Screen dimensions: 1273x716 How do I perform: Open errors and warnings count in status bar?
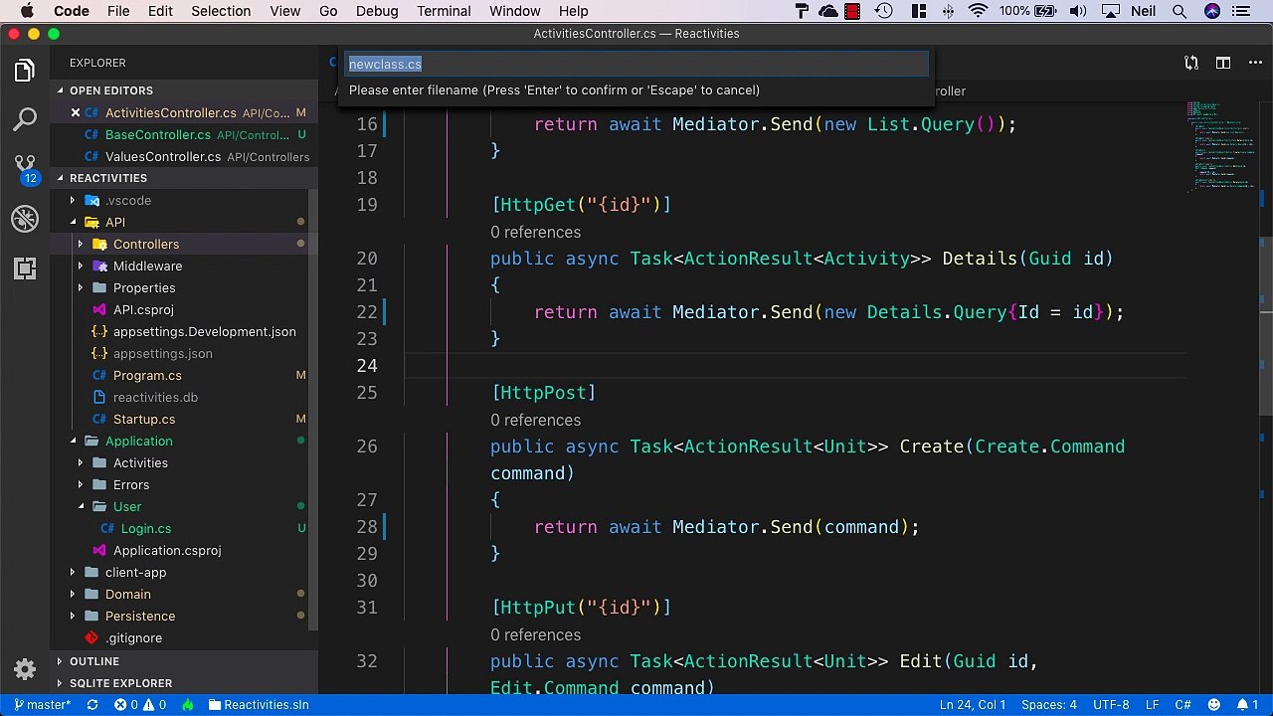140,704
